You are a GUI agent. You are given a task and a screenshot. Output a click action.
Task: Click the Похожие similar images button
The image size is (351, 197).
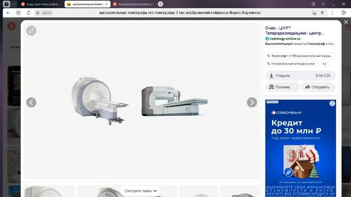click(x=282, y=87)
